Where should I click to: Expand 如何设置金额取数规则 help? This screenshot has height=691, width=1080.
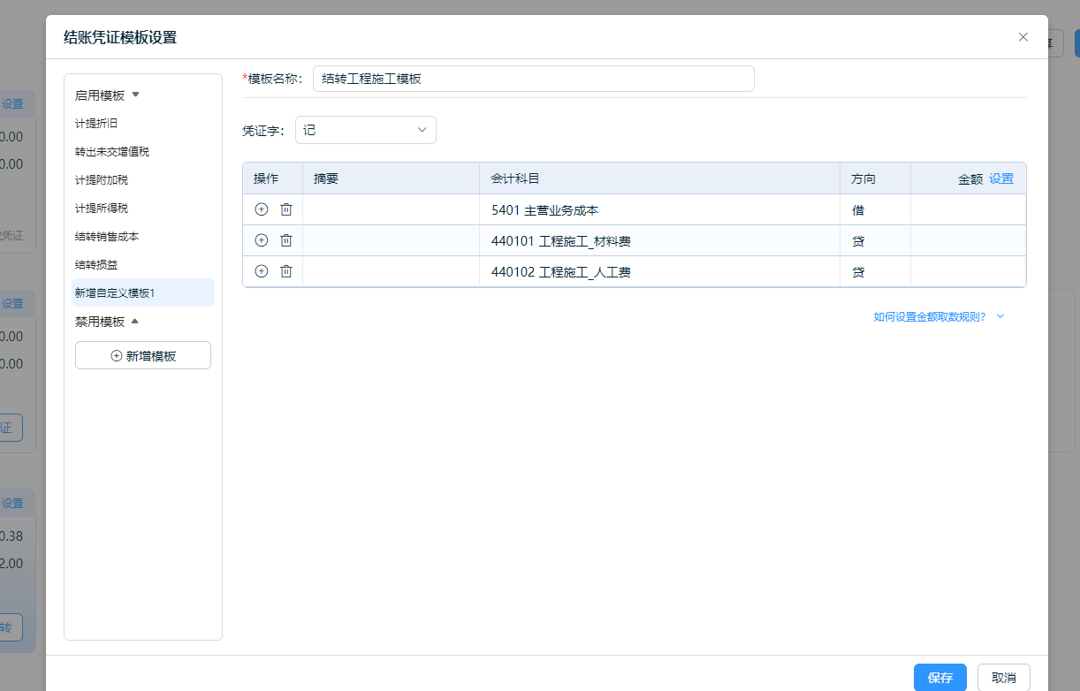(938, 316)
